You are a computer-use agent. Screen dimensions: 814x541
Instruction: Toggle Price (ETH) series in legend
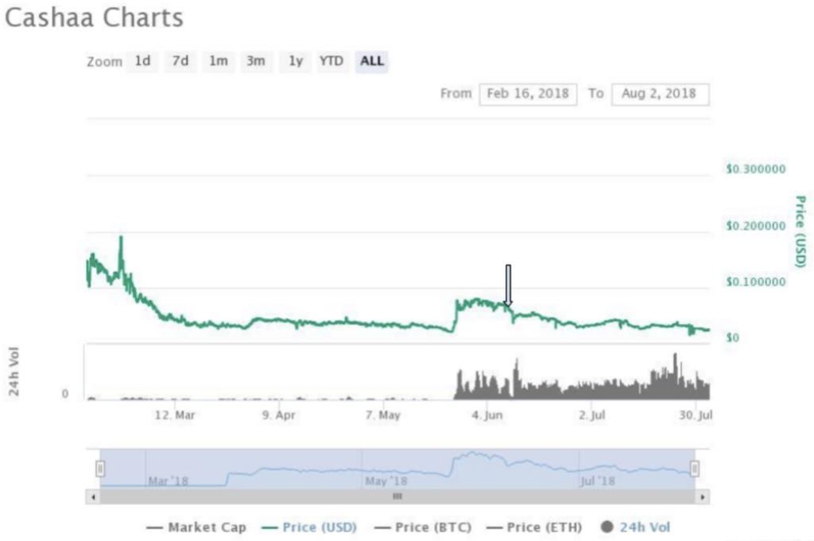pos(534,527)
